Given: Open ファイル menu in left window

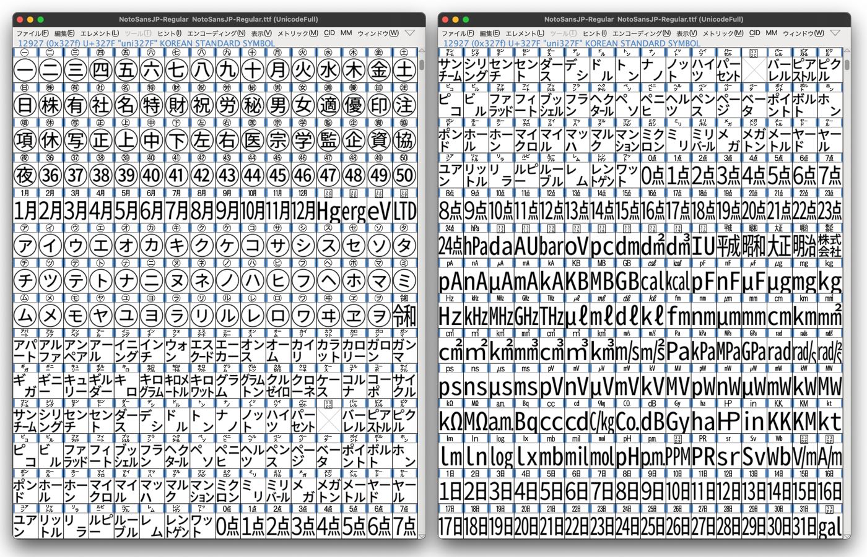Looking at the screenshot, I should [x=32, y=33].
